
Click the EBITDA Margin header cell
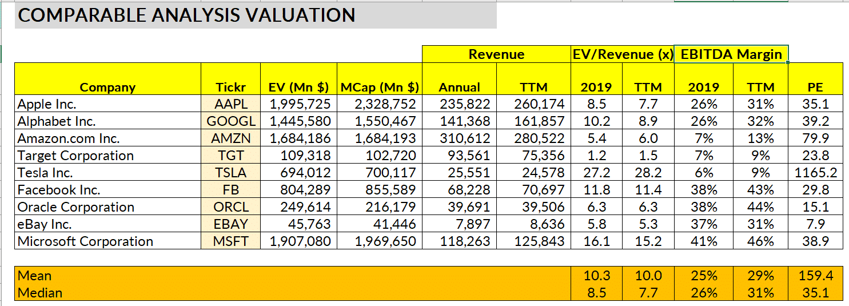click(x=731, y=54)
